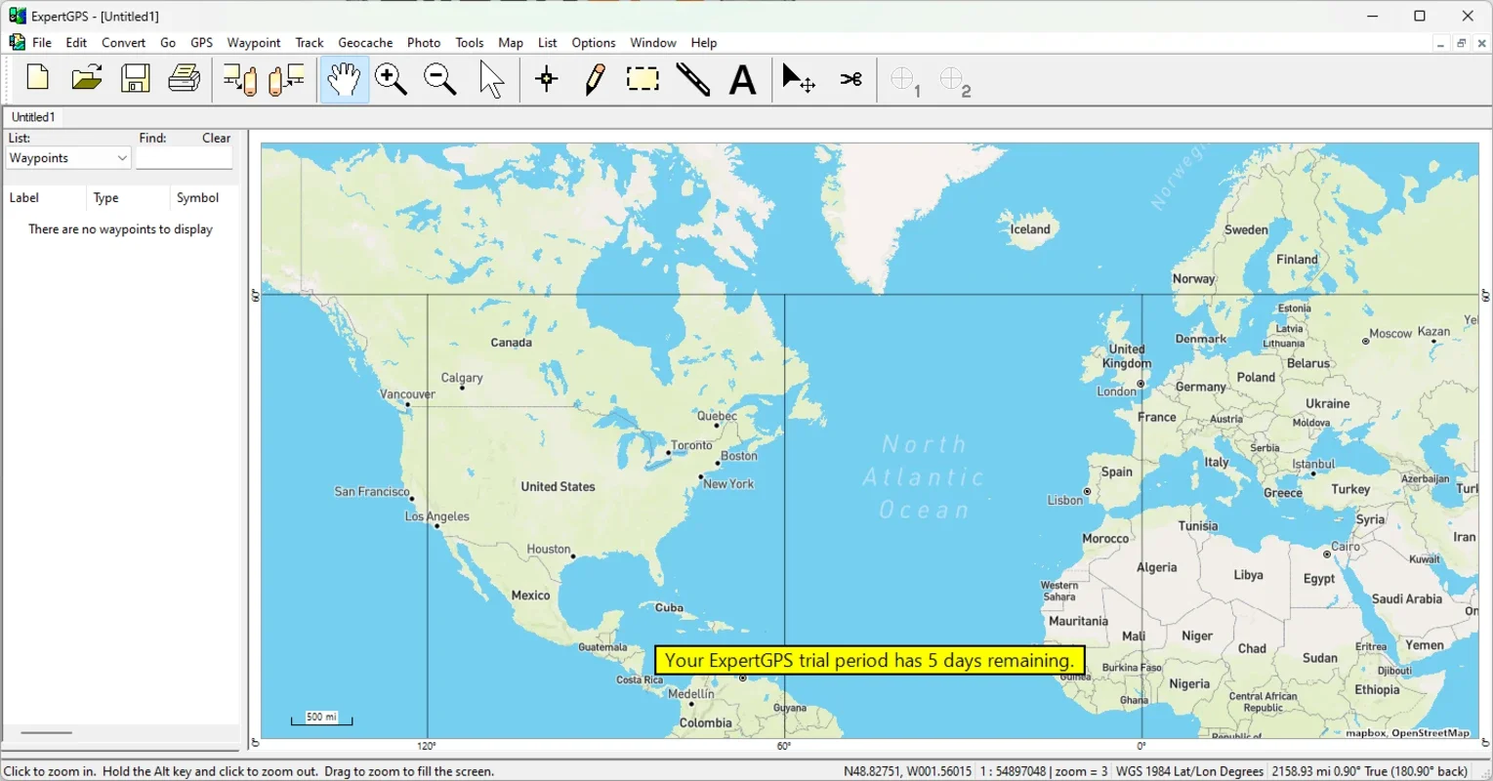Open the Edit menu
This screenshot has height=781, width=1493.
coord(76,43)
